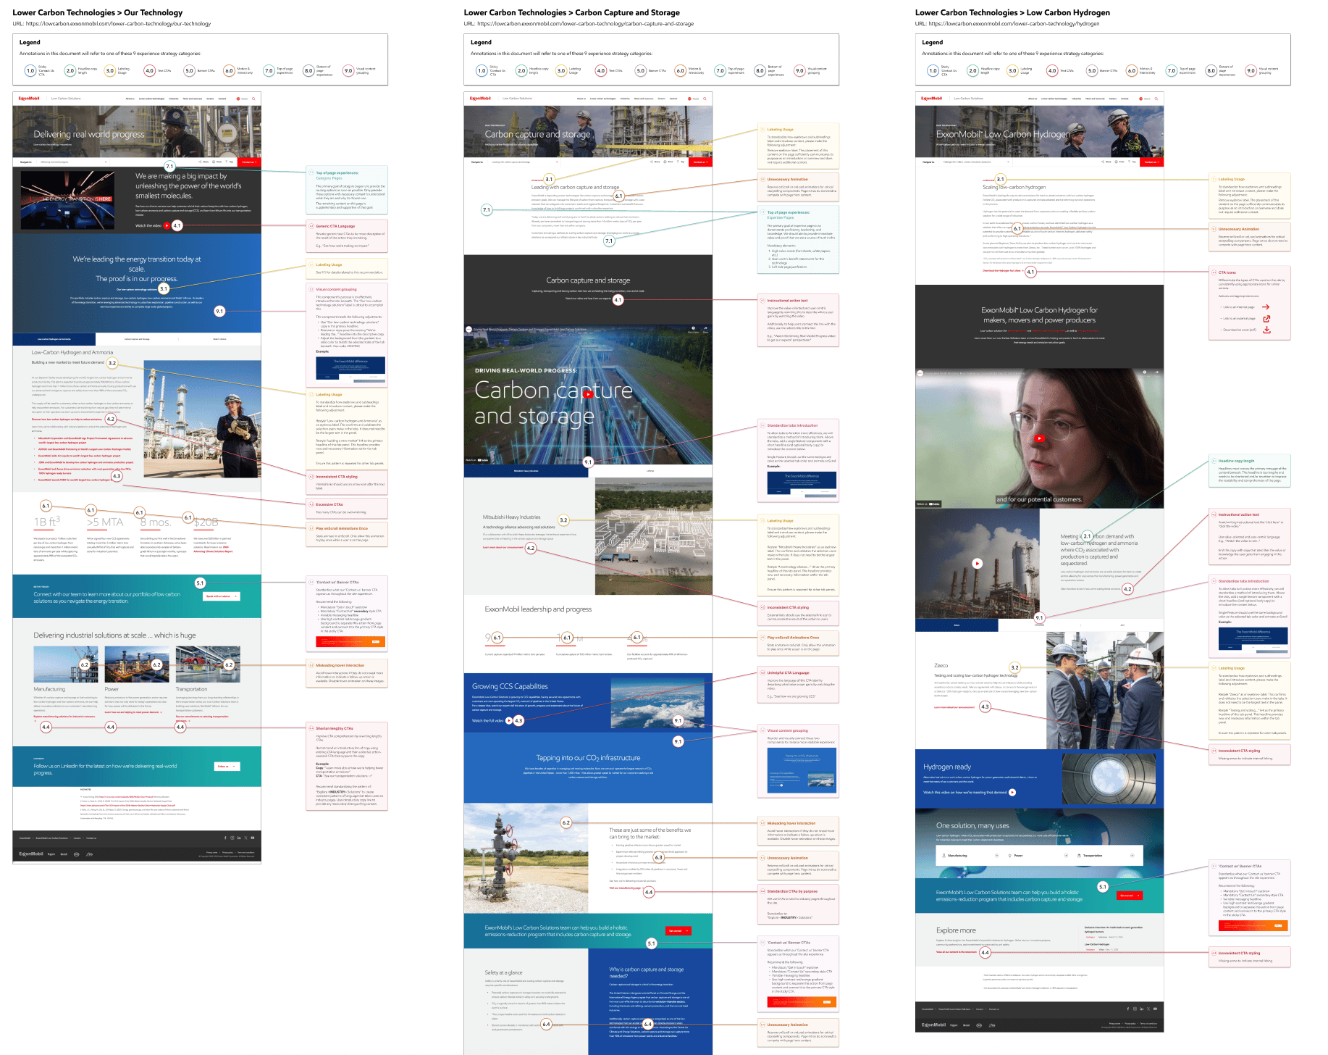Play the Carbon capture and storage YouTube video
This screenshot has width=1328, height=1055.
588,394
